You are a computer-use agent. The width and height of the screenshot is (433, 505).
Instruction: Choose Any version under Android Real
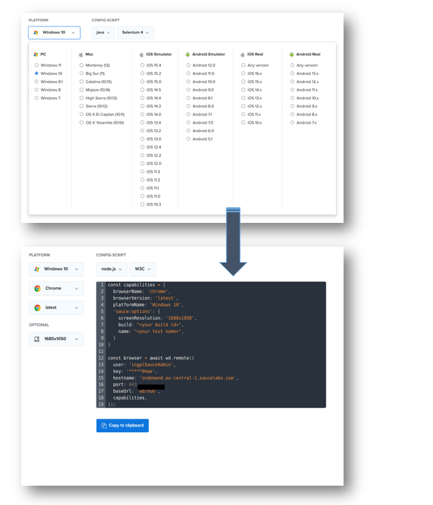click(292, 65)
